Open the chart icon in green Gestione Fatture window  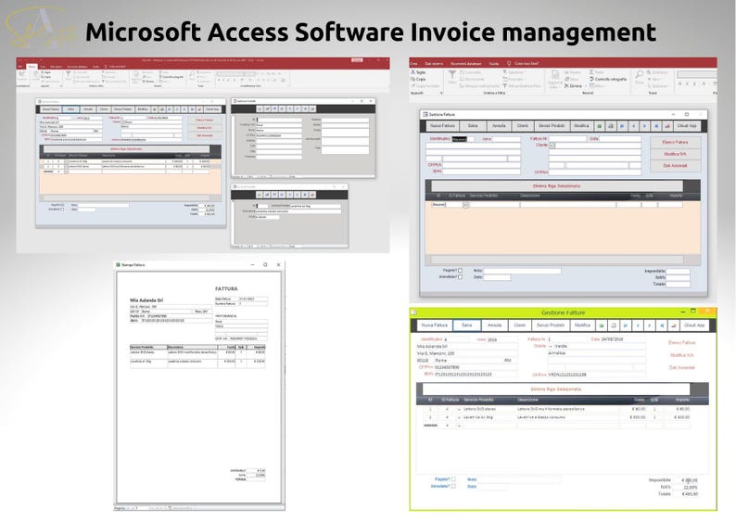point(674,325)
